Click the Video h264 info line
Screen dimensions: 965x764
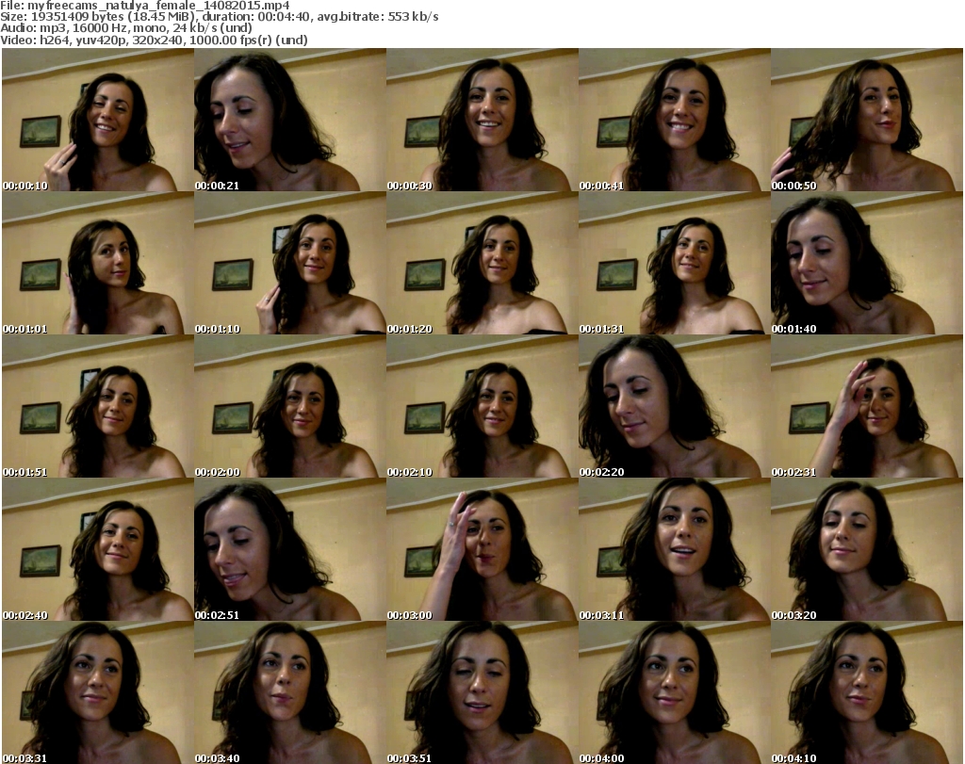click(x=154, y=40)
